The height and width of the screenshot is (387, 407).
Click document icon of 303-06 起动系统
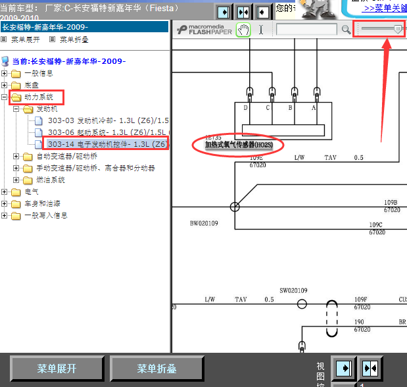tap(39, 132)
